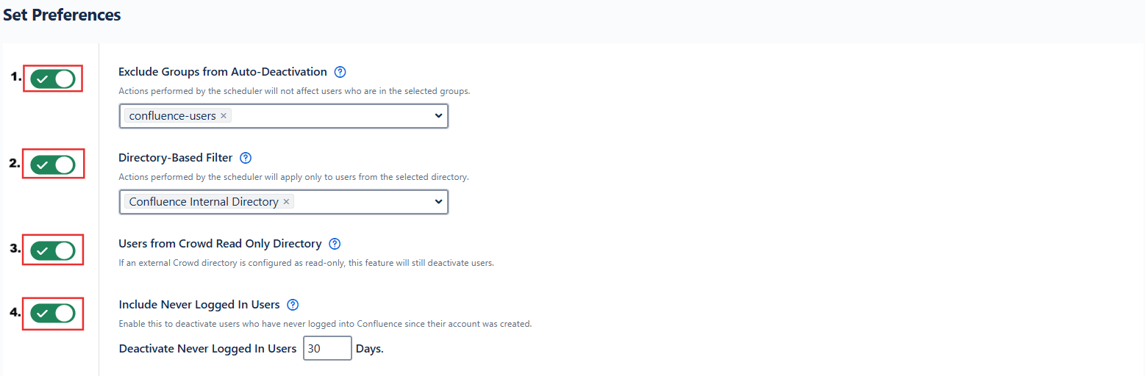
Task: Toggle Users from Crowd Read Only Directory
Action: 53,251
